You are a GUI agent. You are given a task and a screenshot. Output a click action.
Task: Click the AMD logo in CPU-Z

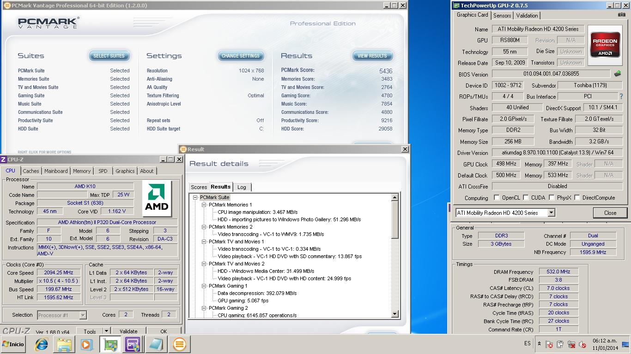[x=157, y=198]
